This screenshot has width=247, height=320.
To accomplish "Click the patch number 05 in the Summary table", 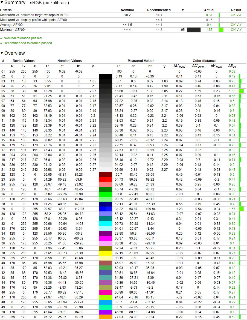I will [x=183, y=30].
